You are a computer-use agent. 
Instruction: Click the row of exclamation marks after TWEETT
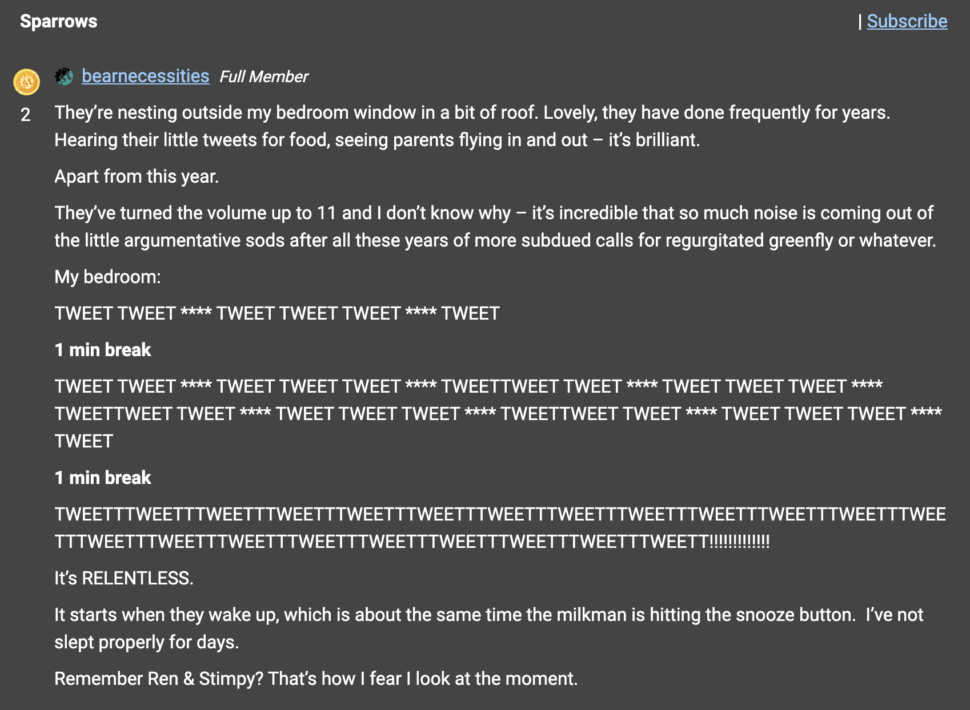[739, 542]
